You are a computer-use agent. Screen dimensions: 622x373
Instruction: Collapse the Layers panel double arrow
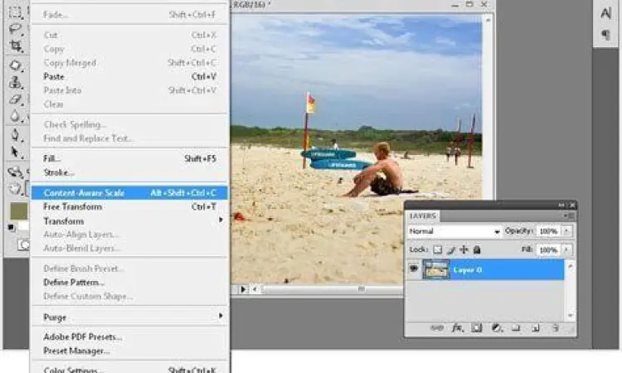click(x=561, y=205)
